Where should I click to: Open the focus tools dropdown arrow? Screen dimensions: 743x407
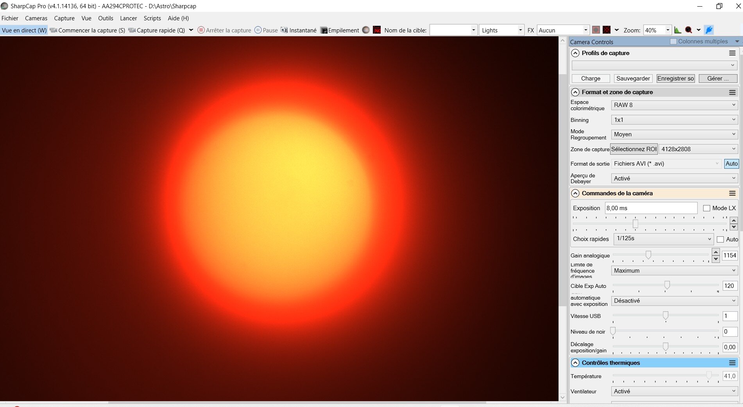[x=698, y=30]
